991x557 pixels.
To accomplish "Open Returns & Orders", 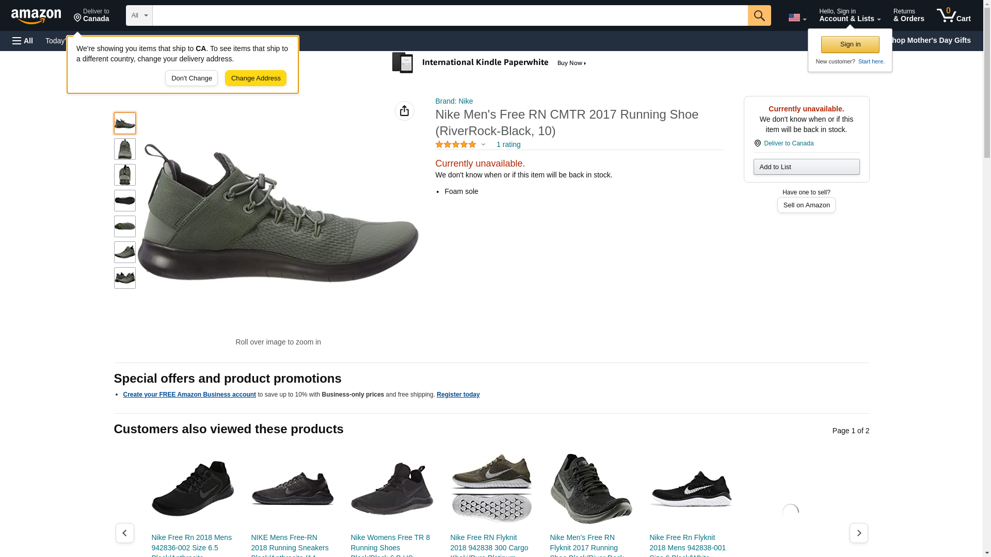I will pos(908,15).
